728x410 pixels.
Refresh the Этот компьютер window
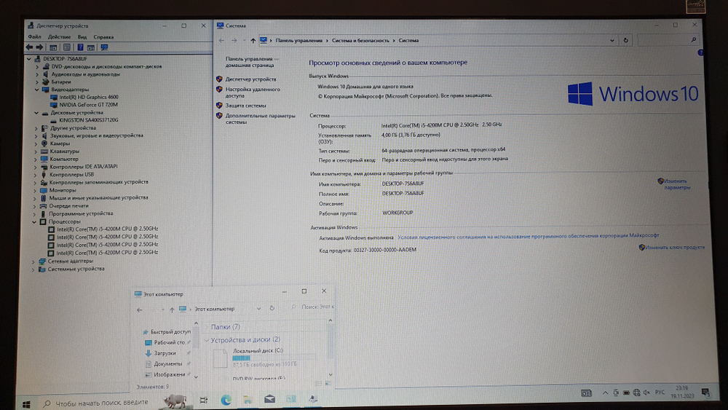coord(272,308)
